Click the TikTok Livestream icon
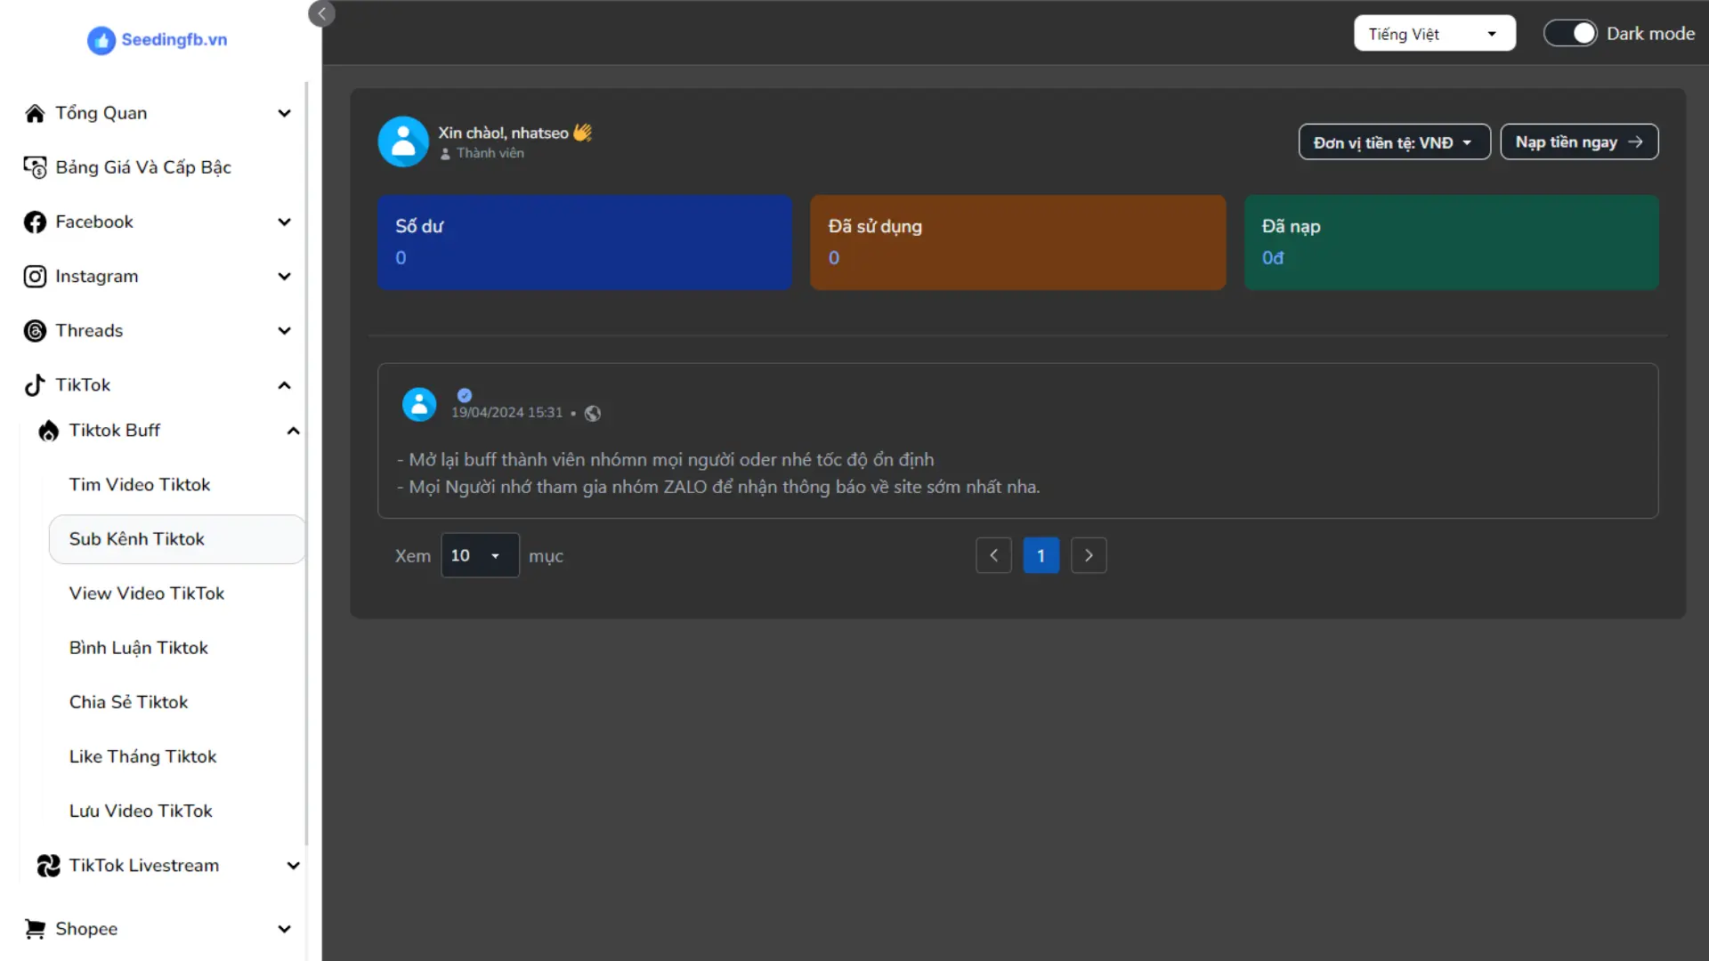 49,866
